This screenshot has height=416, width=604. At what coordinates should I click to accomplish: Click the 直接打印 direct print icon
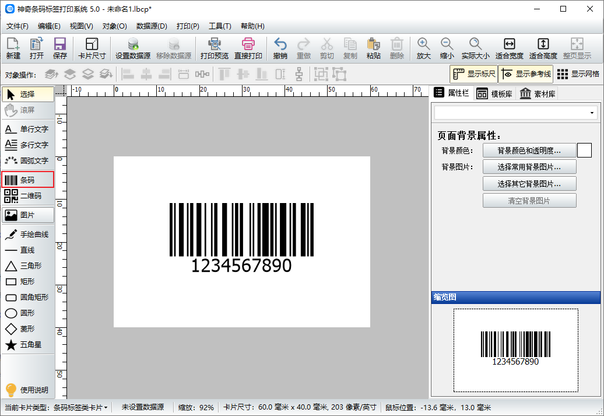pos(248,48)
